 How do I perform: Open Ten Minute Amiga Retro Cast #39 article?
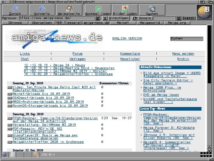pyautogui.click(x=54, y=89)
